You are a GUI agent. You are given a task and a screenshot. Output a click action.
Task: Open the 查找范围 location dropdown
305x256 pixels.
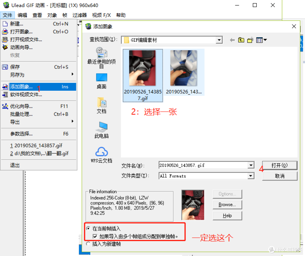[219, 40]
